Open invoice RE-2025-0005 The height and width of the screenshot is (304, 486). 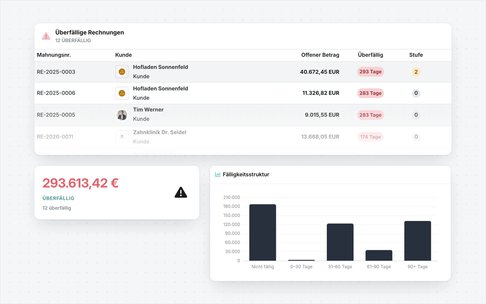coord(56,115)
